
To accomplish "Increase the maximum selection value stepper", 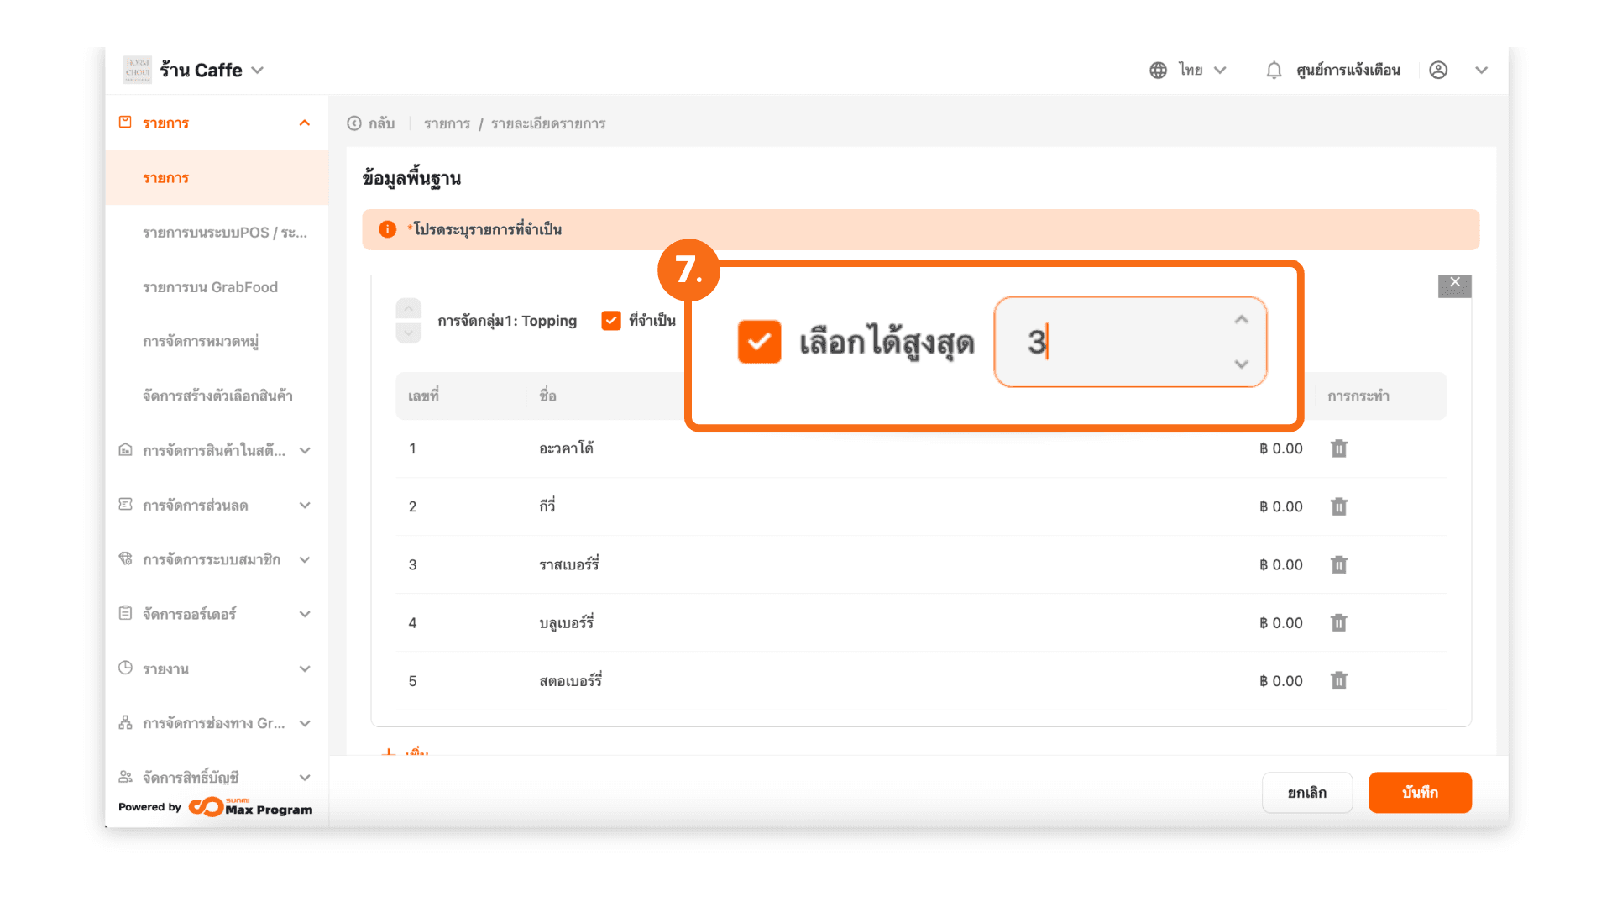I will 1241,320.
